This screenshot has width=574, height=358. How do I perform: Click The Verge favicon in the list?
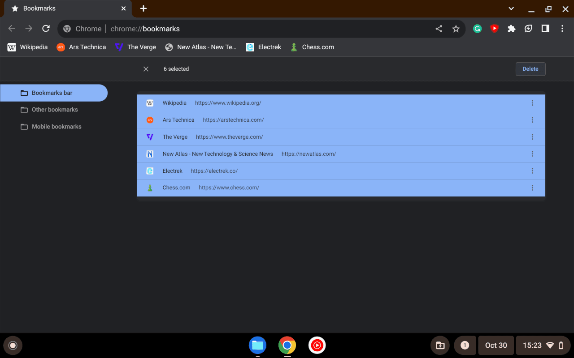150,137
